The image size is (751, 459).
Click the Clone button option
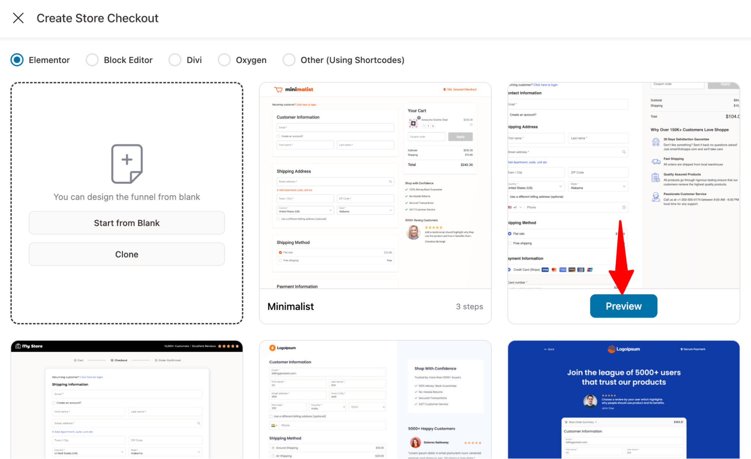(127, 254)
